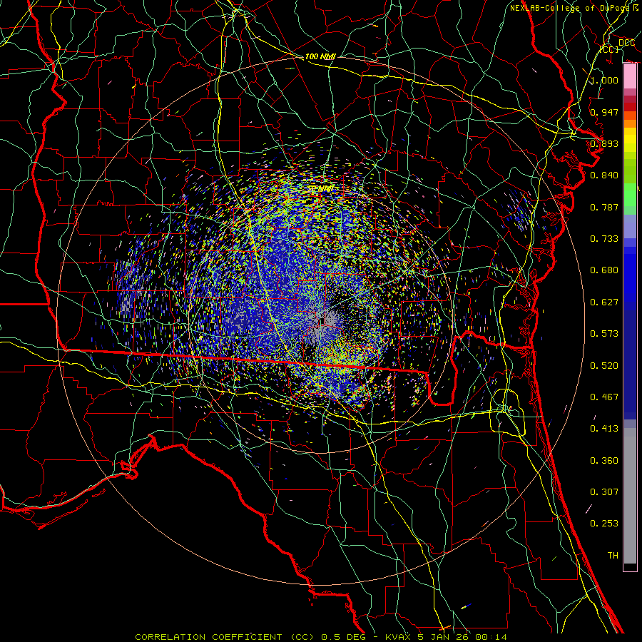Click the 0.467 scale value
The height and width of the screenshot is (642, 642).
coord(604,397)
